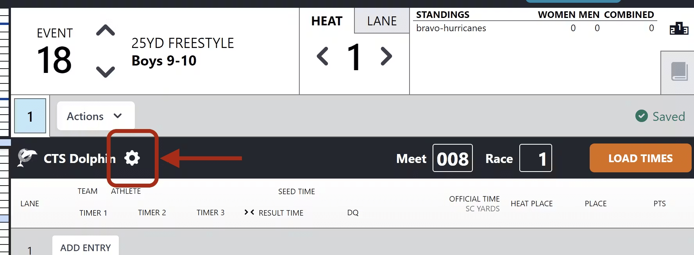Select heat 1 blue box
This screenshot has height=255, width=694.
click(x=30, y=116)
